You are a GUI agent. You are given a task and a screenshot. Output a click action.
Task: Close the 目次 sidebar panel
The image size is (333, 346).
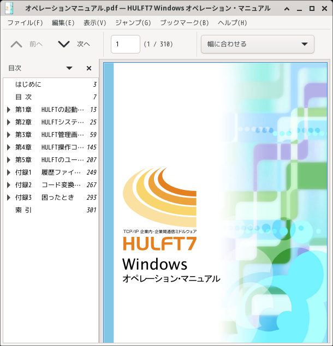[89, 68]
